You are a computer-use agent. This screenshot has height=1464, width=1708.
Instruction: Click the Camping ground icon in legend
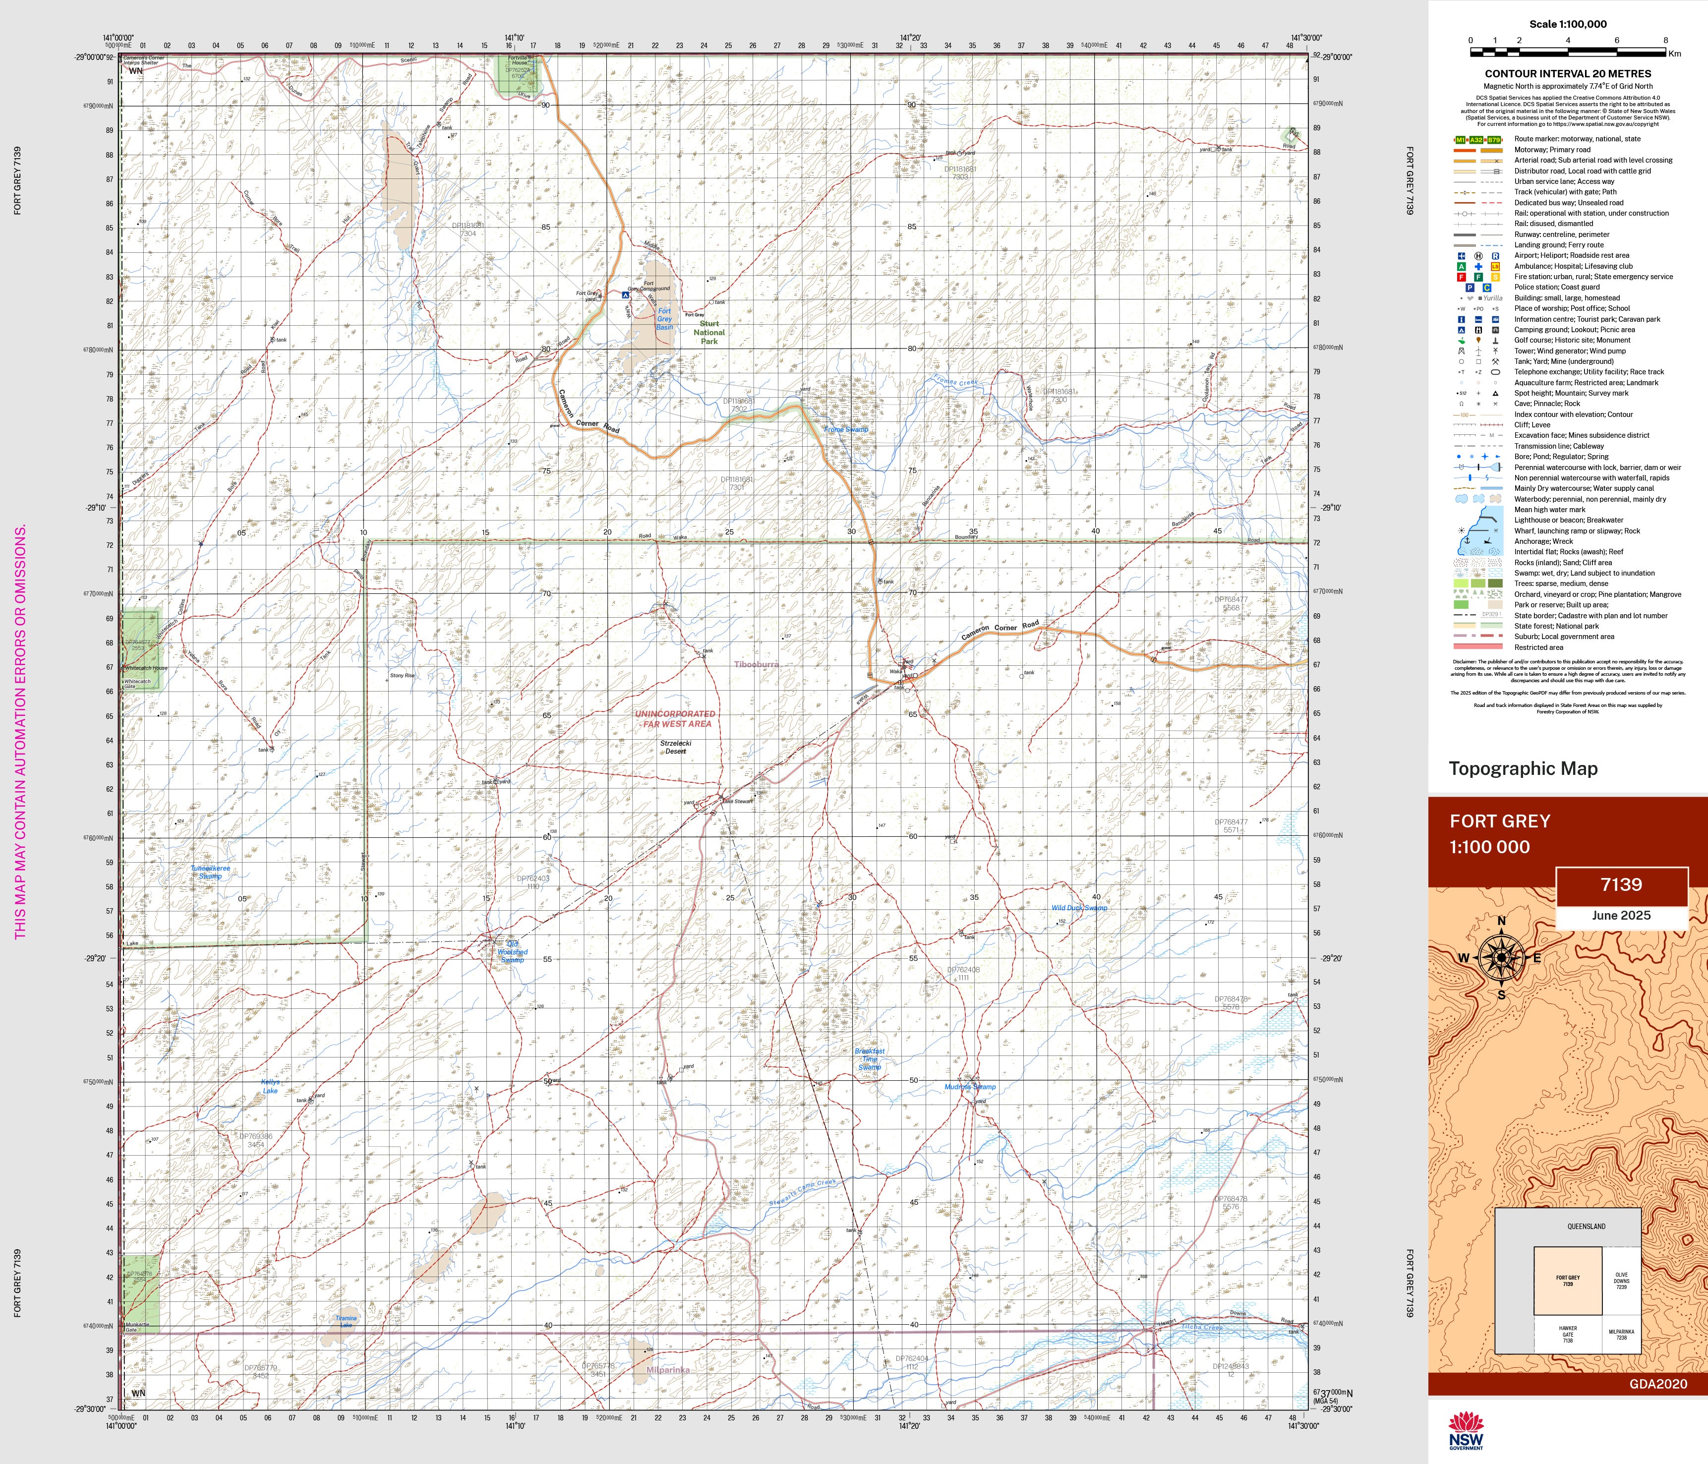(1462, 330)
